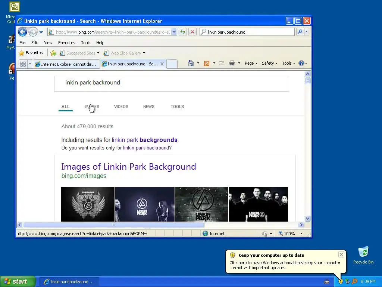Stop loading with the red X icon

[192, 32]
